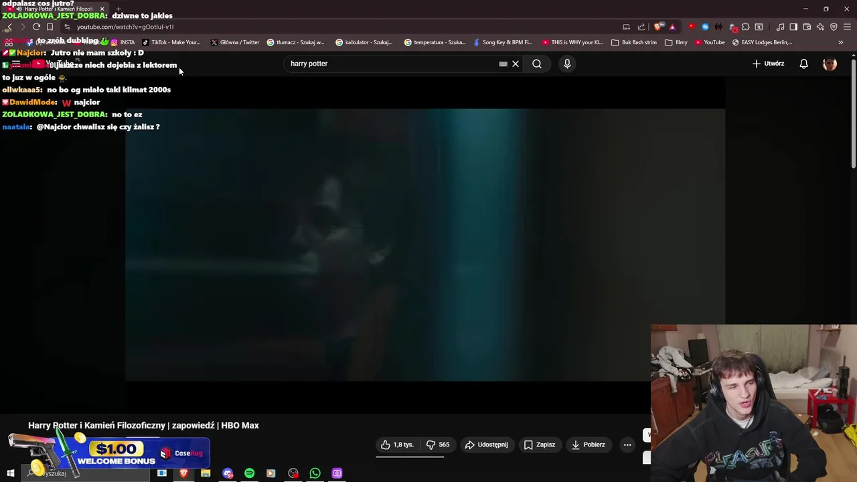Viewport: 857px width, 482px height.
Task: Open the temperatura bookmark
Action: coord(435,42)
